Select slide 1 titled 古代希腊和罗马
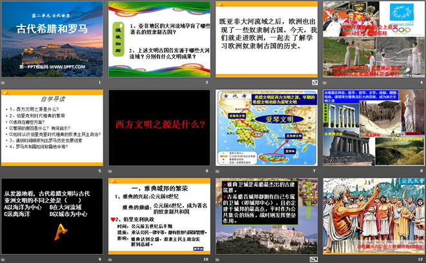426x263 pixels. click(x=52, y=39)
